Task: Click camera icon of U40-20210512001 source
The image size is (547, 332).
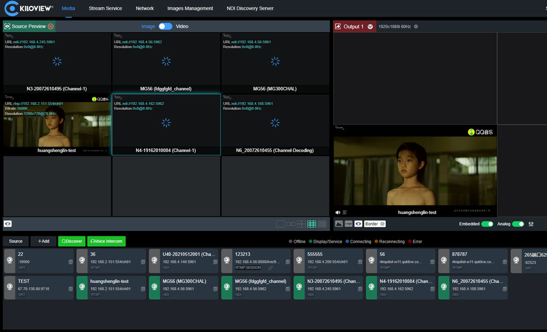Action: pyautogui.click(x=155, y=260)
